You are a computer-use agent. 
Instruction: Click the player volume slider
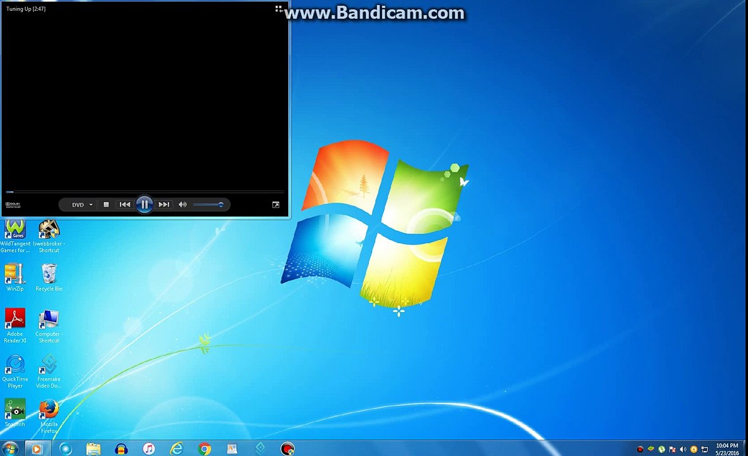coord(208,205)
